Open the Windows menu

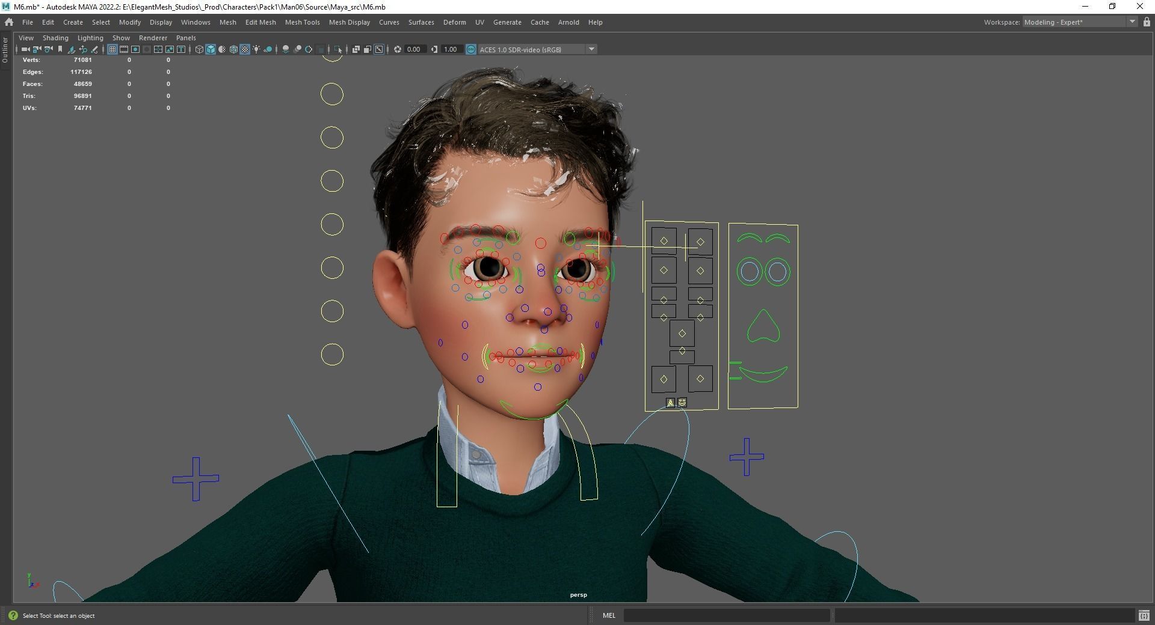[196, 22]
